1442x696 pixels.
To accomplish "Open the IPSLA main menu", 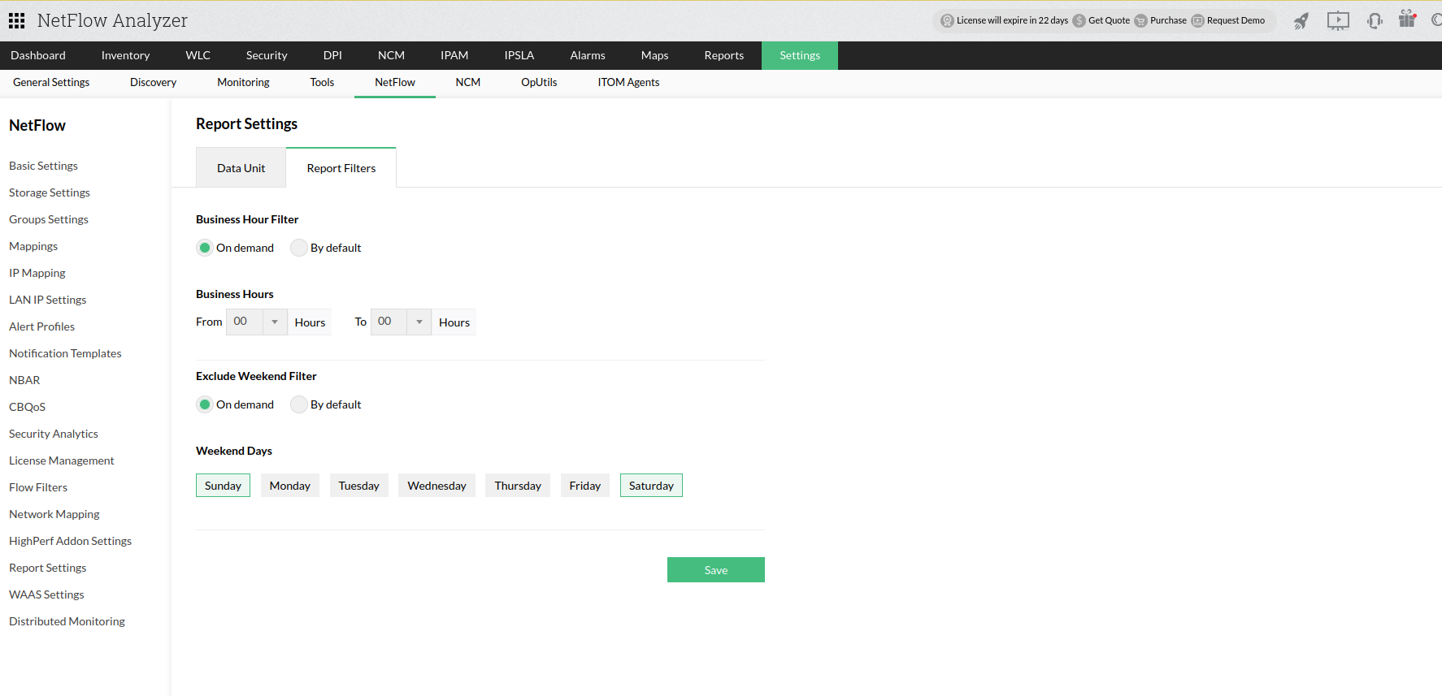I will click(x=519, y=55).
